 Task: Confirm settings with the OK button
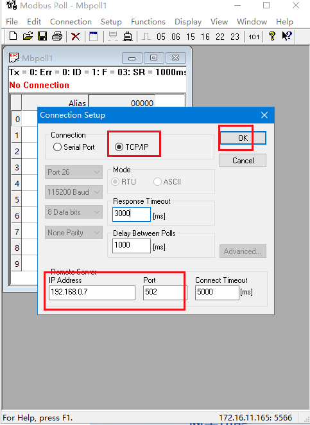tap(243, 138)
